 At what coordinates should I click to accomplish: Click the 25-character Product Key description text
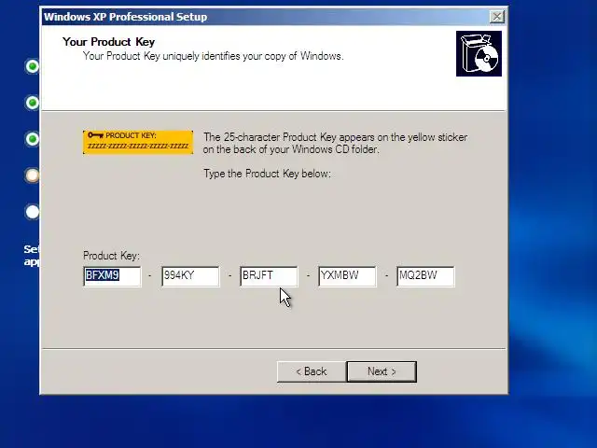click(x=335, y=143)
